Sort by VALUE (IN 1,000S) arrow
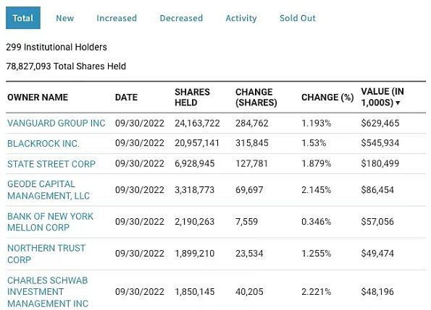The height and width of the screenshot is (310, 431). pos(398,103)
